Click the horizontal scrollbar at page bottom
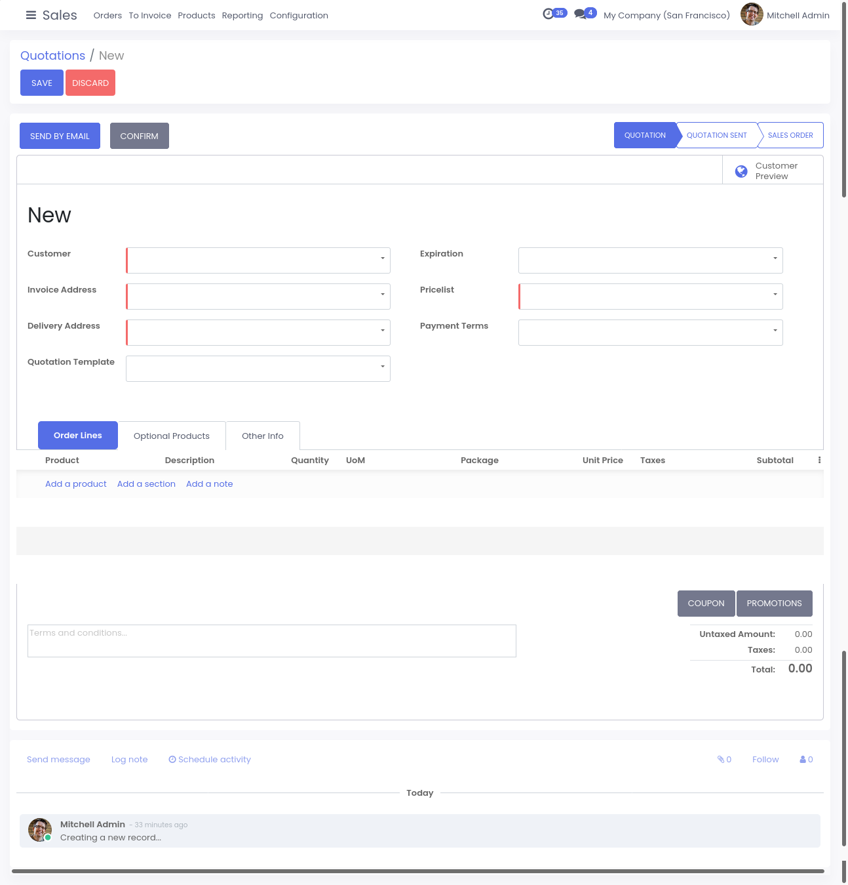Viewport: 848px width, 885px height. pos(418,871)
